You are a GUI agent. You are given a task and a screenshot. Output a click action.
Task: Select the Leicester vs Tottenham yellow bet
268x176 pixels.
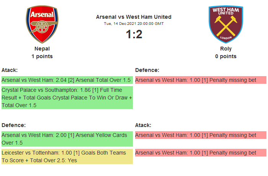coord(67,156)
